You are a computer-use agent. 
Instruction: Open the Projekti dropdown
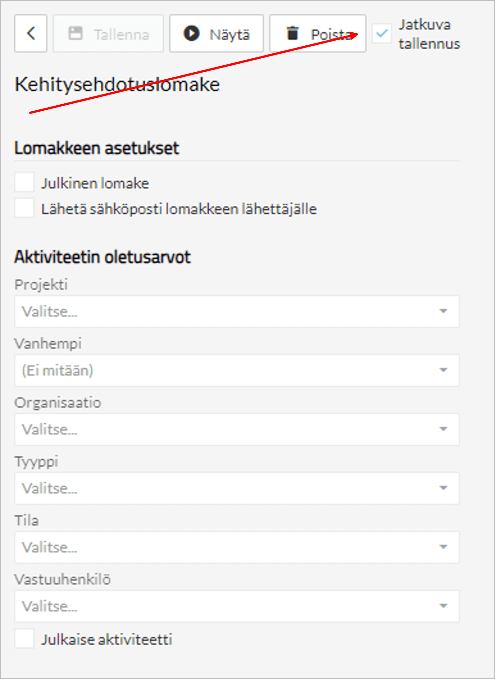237,311
